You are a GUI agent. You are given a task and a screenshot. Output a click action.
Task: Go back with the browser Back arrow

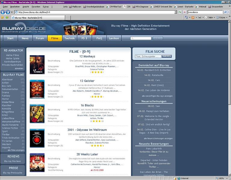point(3,12)
